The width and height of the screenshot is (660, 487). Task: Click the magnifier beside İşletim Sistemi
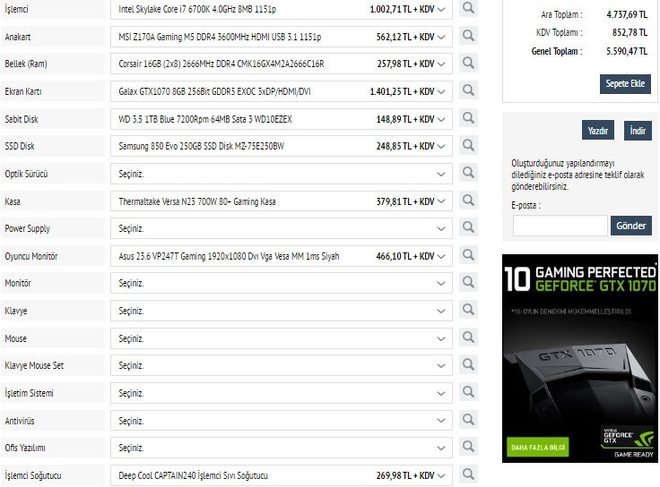pos(468,392)
